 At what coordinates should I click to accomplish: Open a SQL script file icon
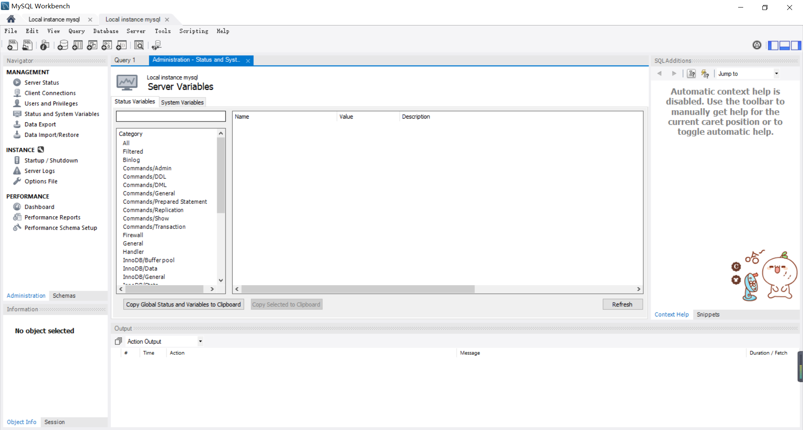click(x=27, y=45)
